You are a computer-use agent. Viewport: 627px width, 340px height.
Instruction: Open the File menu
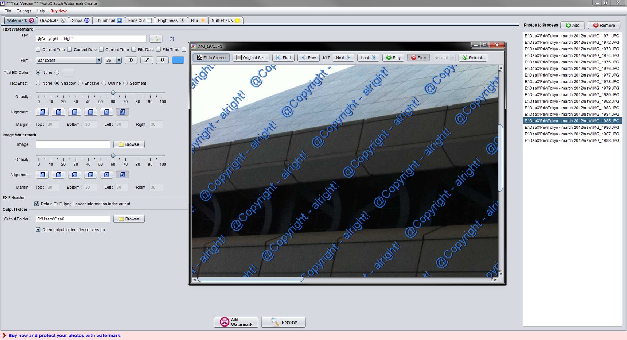(8, 11)
